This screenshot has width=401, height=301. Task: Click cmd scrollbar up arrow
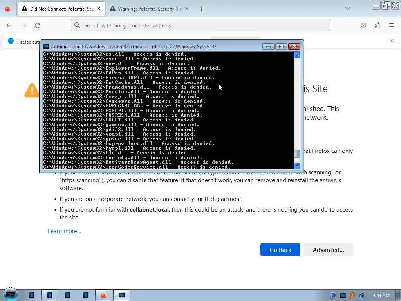(x=297, y=55)
